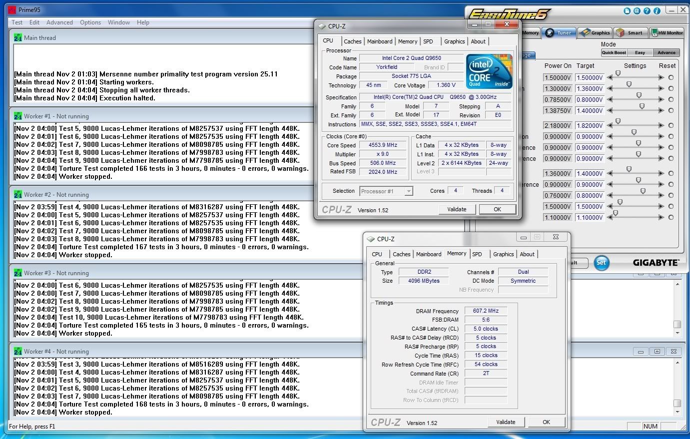
Task: Click Validate in the upper CPU-Z window
Action: 457,209
